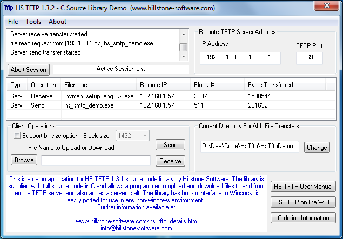Click the second IP octet field 168
This screenshot has width=343, height=239.
coord(231,57)
